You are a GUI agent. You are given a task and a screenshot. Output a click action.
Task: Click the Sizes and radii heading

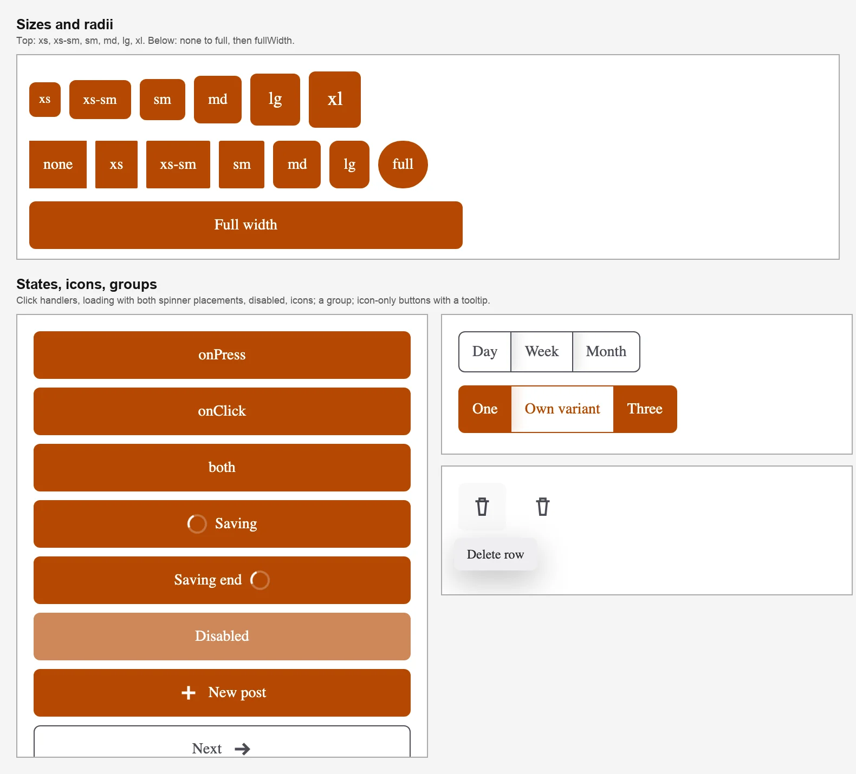point(65,24)
